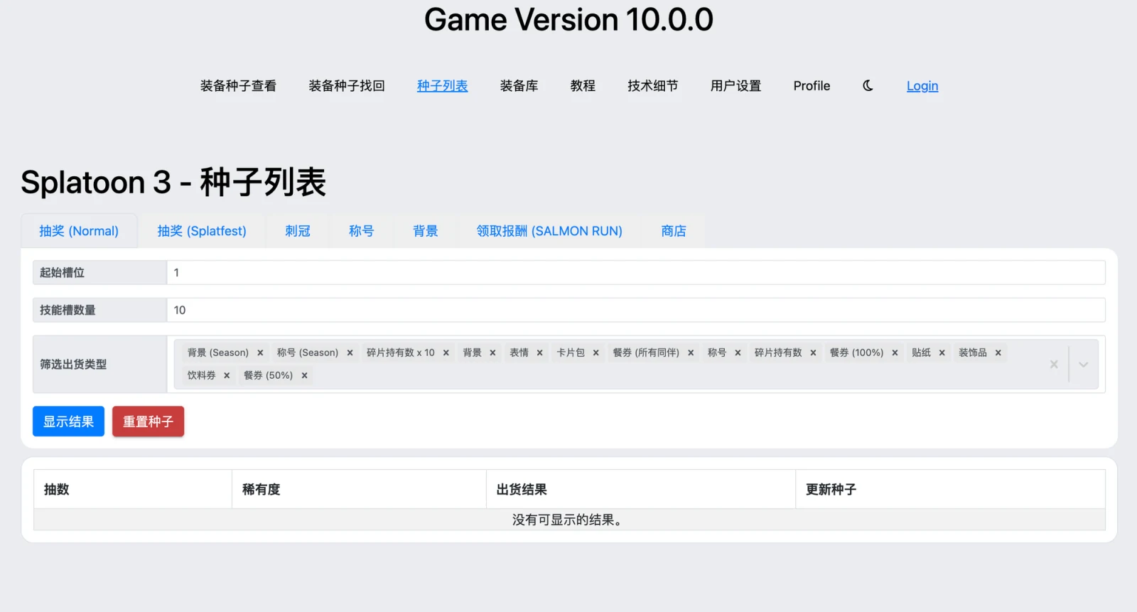
Task: Remove the 贴纸 filter tag
Action: tap(942, 353)
